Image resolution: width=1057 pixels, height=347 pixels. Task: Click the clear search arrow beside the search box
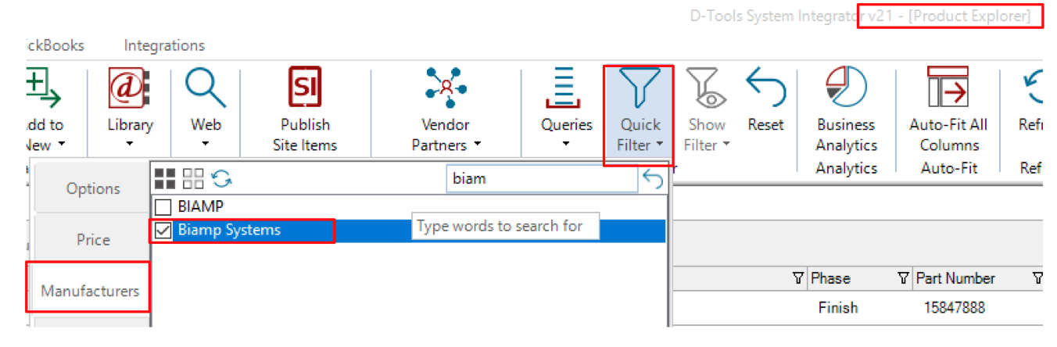point(652,180)
